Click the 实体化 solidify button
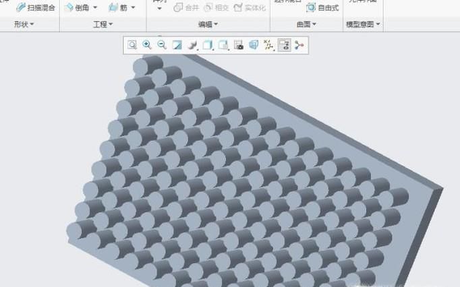This screenshot has width=460, height=287. [251, 8]
